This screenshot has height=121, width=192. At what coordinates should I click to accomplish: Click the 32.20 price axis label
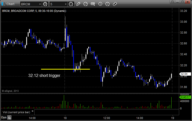pyautogui.click(x=184, y=65)
